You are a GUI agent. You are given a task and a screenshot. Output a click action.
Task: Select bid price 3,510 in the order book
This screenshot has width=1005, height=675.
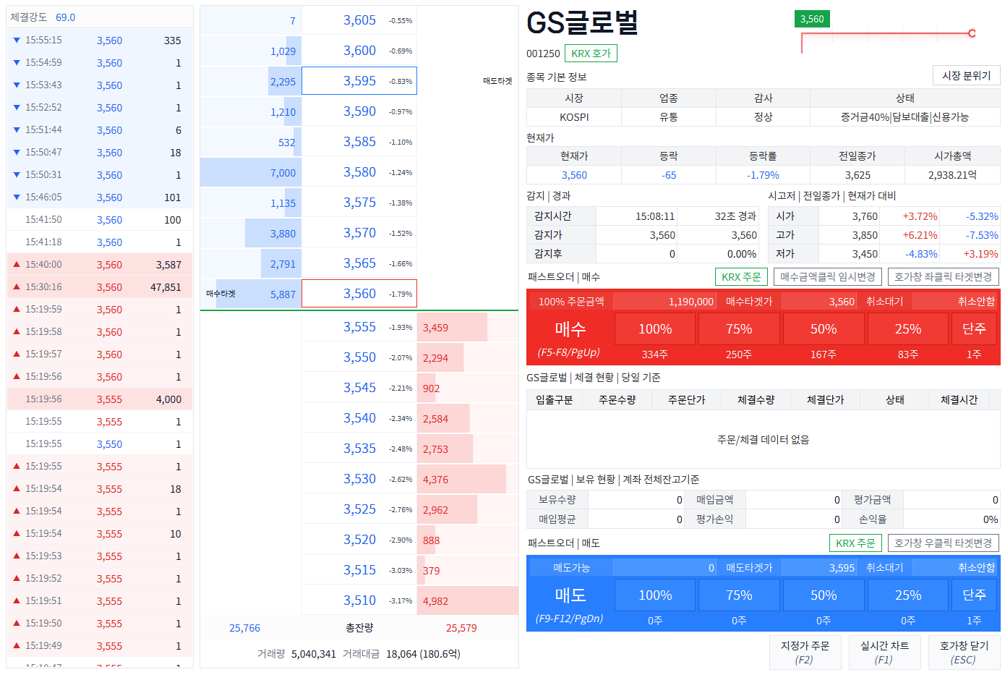(359, 600)
